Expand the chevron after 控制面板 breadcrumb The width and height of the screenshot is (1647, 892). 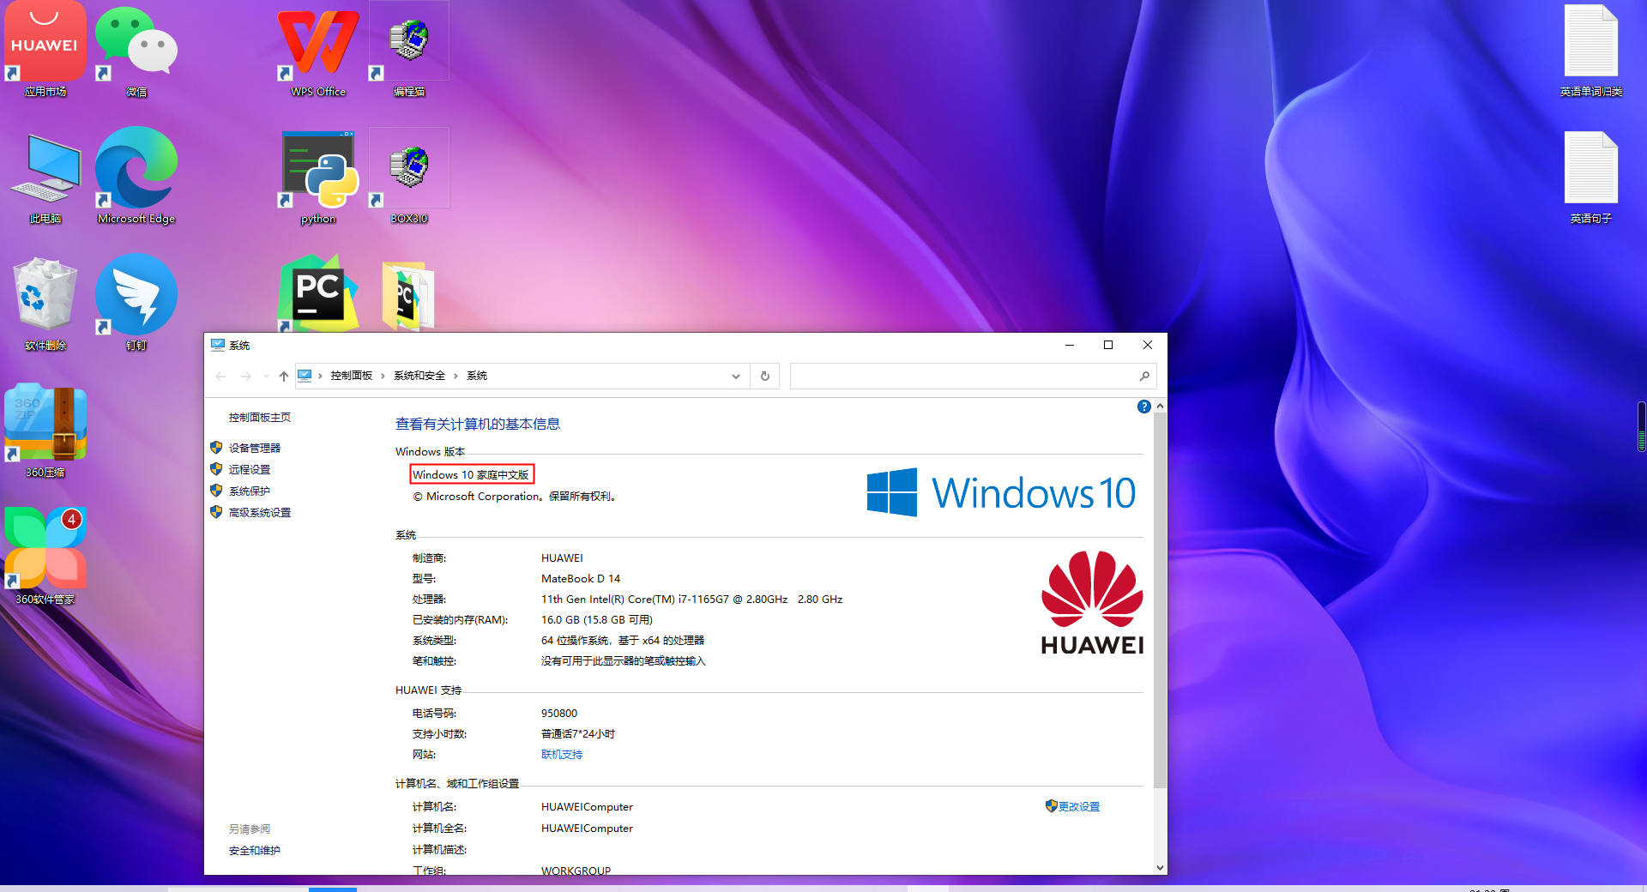point(383,376)
